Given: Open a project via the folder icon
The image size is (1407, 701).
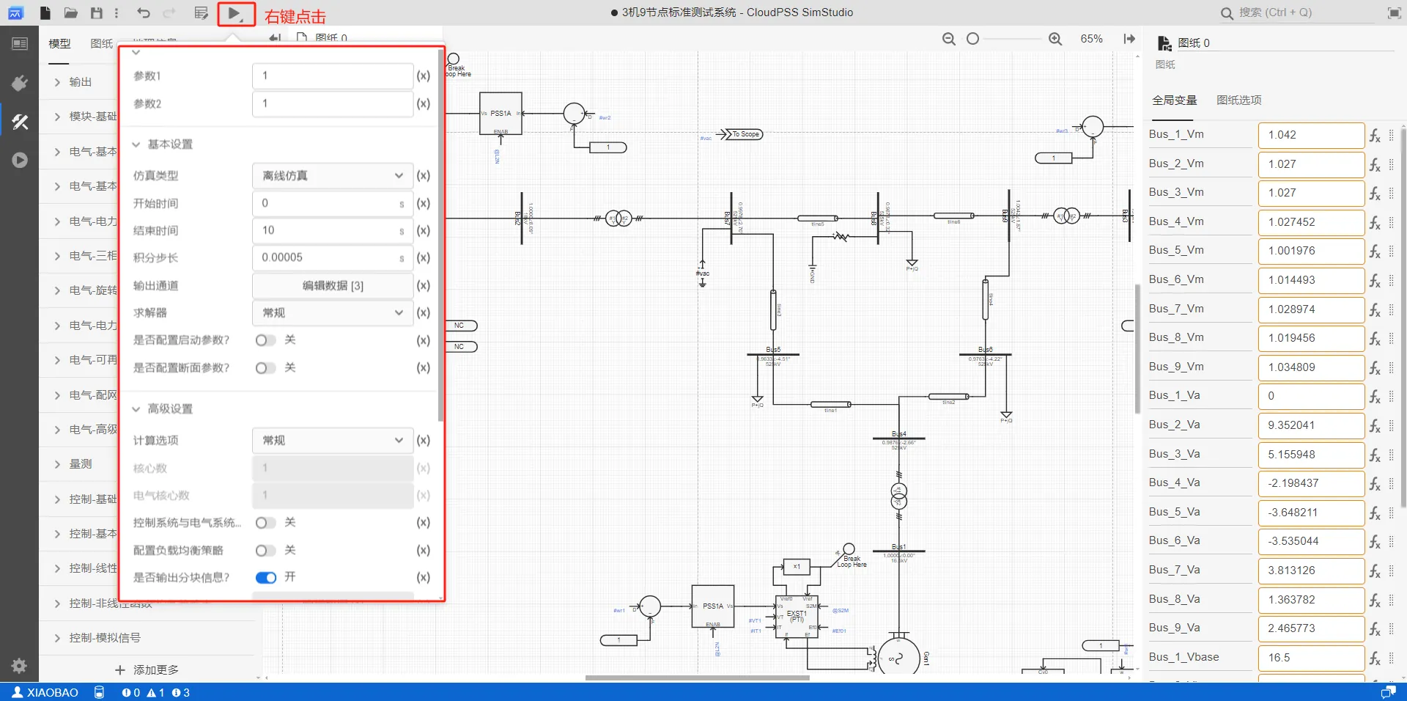Looking at the screenshot, I should [71, 12].
